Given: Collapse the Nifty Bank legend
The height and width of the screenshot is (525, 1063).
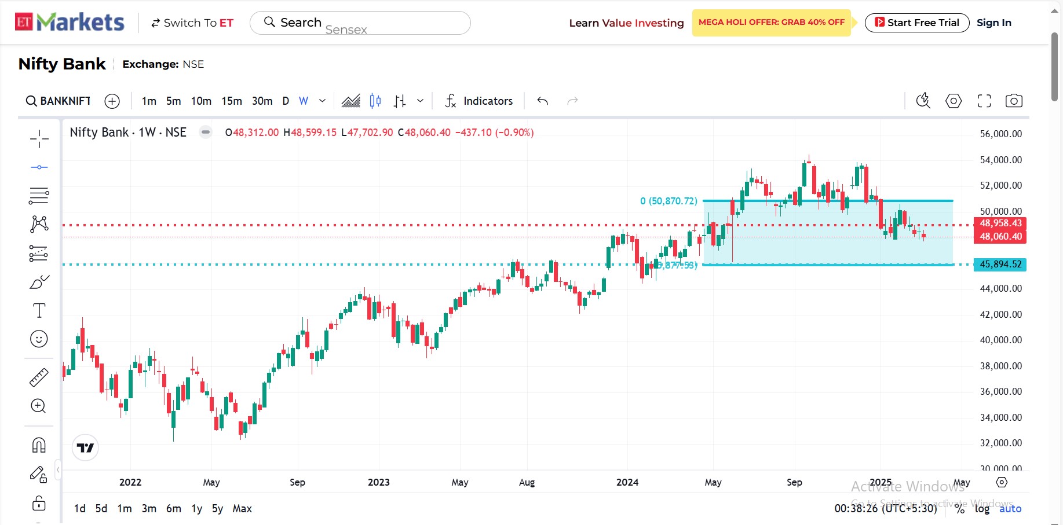Looking at the screenshot, I should tap(206, 132).
